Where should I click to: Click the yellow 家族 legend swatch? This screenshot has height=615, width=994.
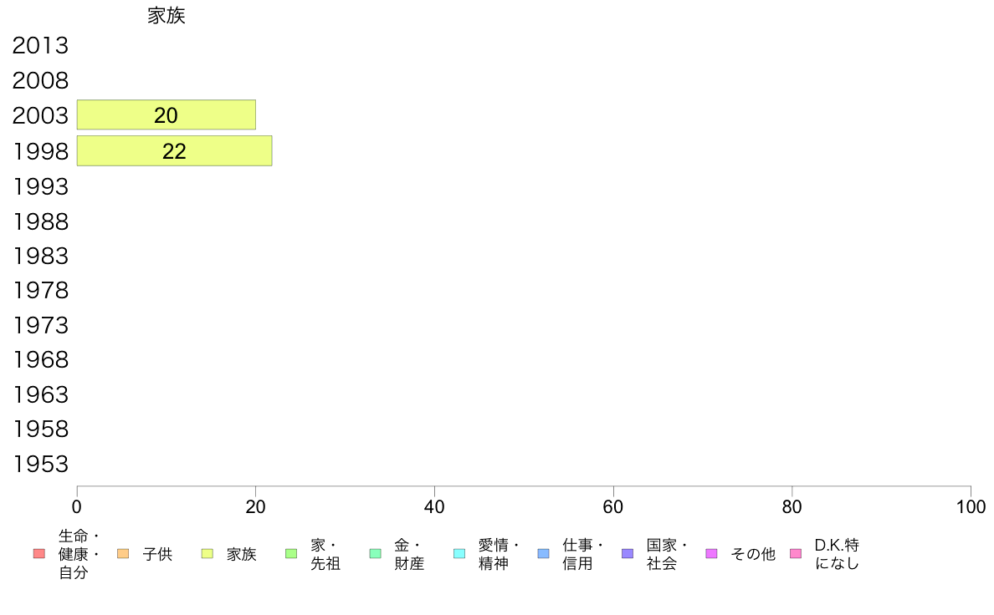208,554
